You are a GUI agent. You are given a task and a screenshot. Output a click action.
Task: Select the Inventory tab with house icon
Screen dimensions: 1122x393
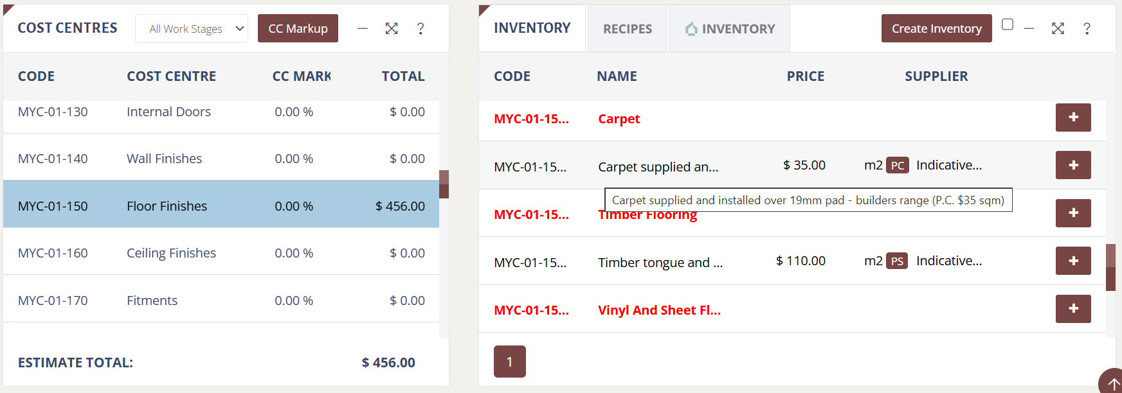[730, 29]
